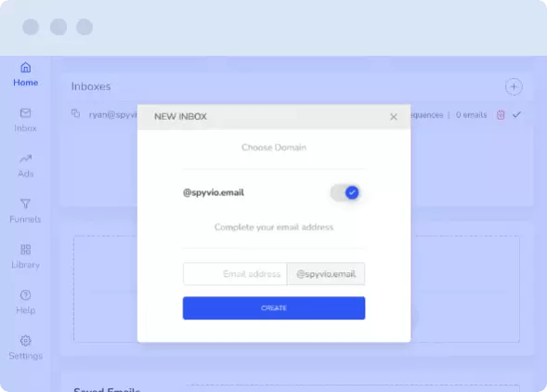Add new inbox with plus circle
Screen dimensions: 547x392
(514, 86)
